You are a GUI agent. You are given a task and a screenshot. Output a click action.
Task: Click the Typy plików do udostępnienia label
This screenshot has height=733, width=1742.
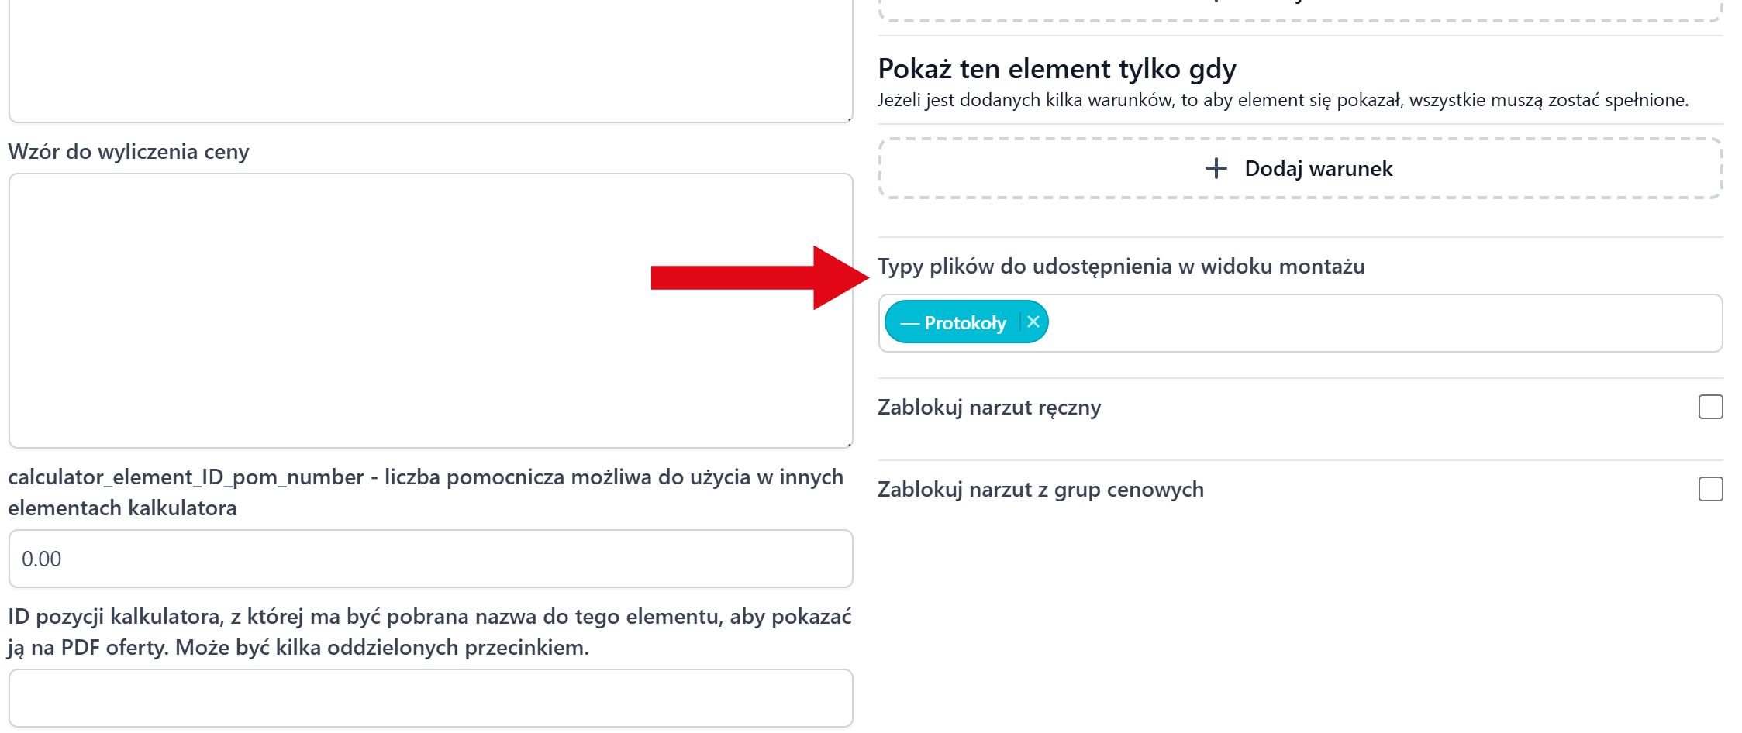pos(1120,267)
